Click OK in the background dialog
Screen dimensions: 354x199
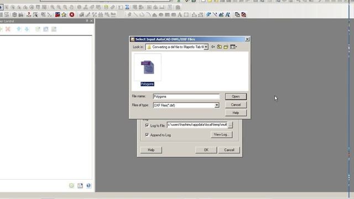(206, 150)
